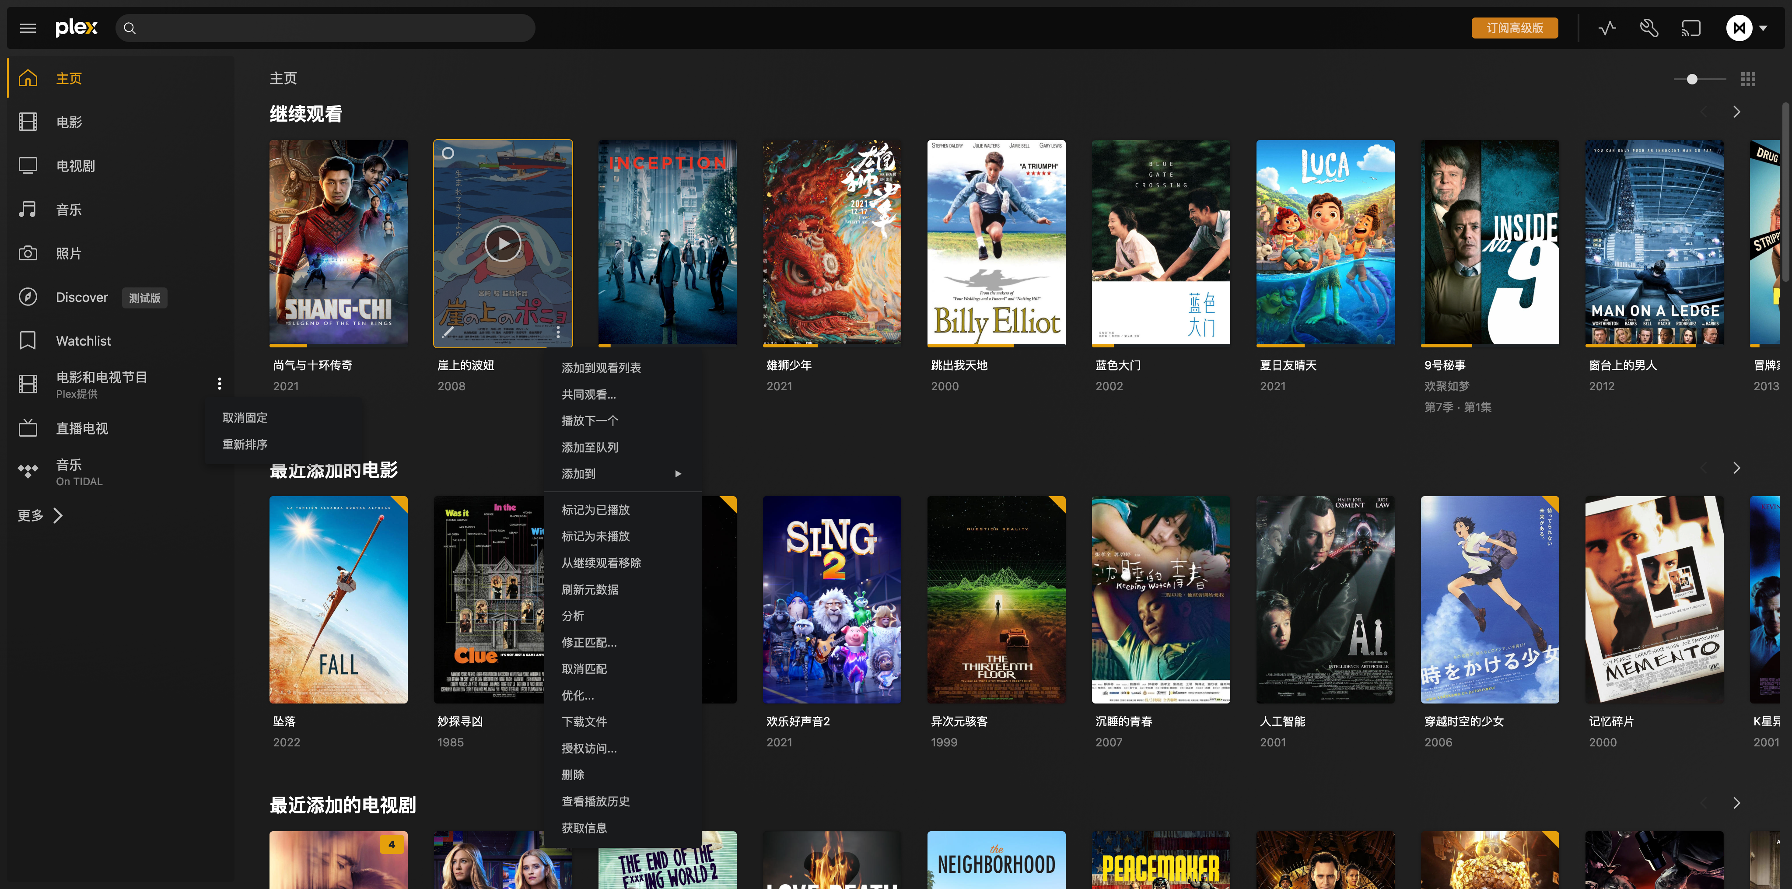This screenshot has height=889, width=1792.
Task: Expand the 添加到 submenu arrow
Action: tap(678, 474)
